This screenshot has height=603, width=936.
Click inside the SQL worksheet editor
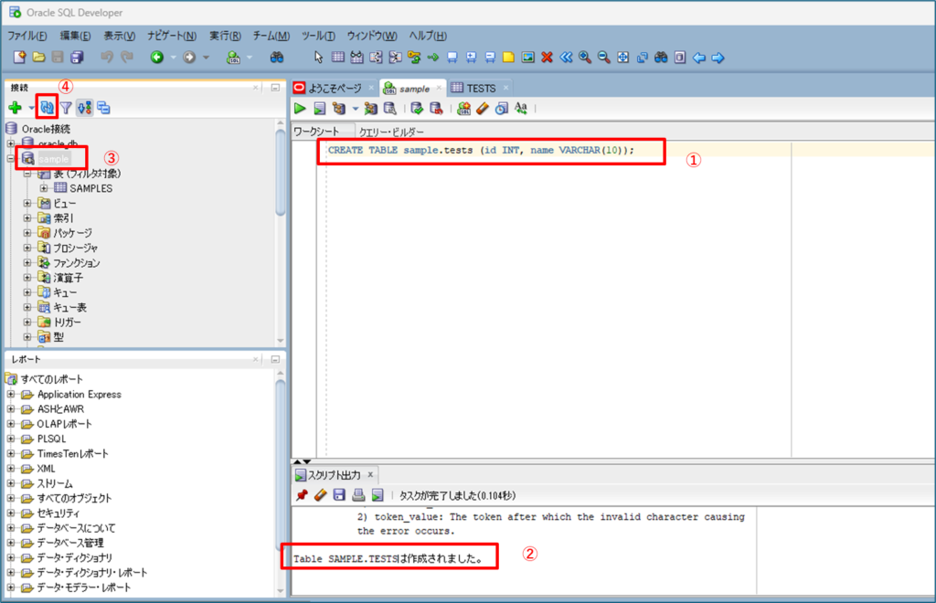click(548, 274)
